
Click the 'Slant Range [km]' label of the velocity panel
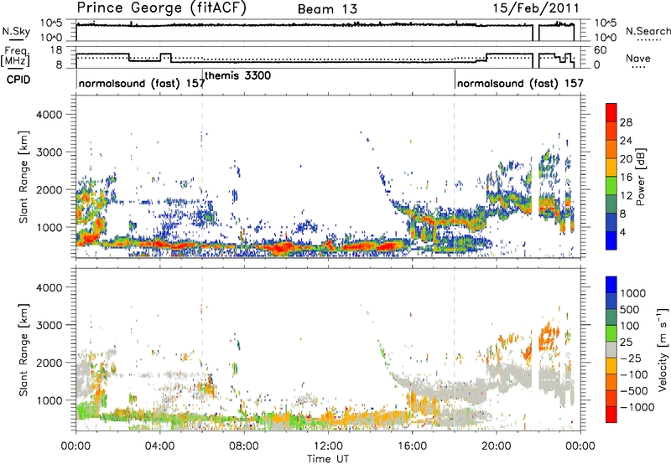tap(23, 350)
